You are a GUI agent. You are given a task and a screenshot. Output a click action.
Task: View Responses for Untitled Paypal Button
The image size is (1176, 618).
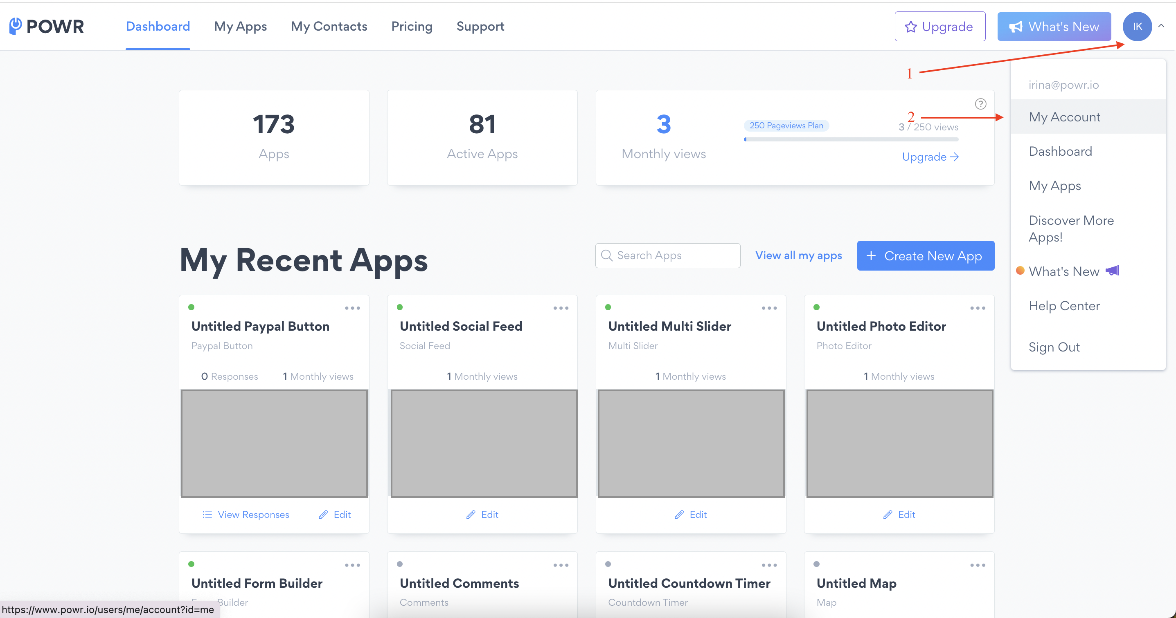click(x=246, y=515)
